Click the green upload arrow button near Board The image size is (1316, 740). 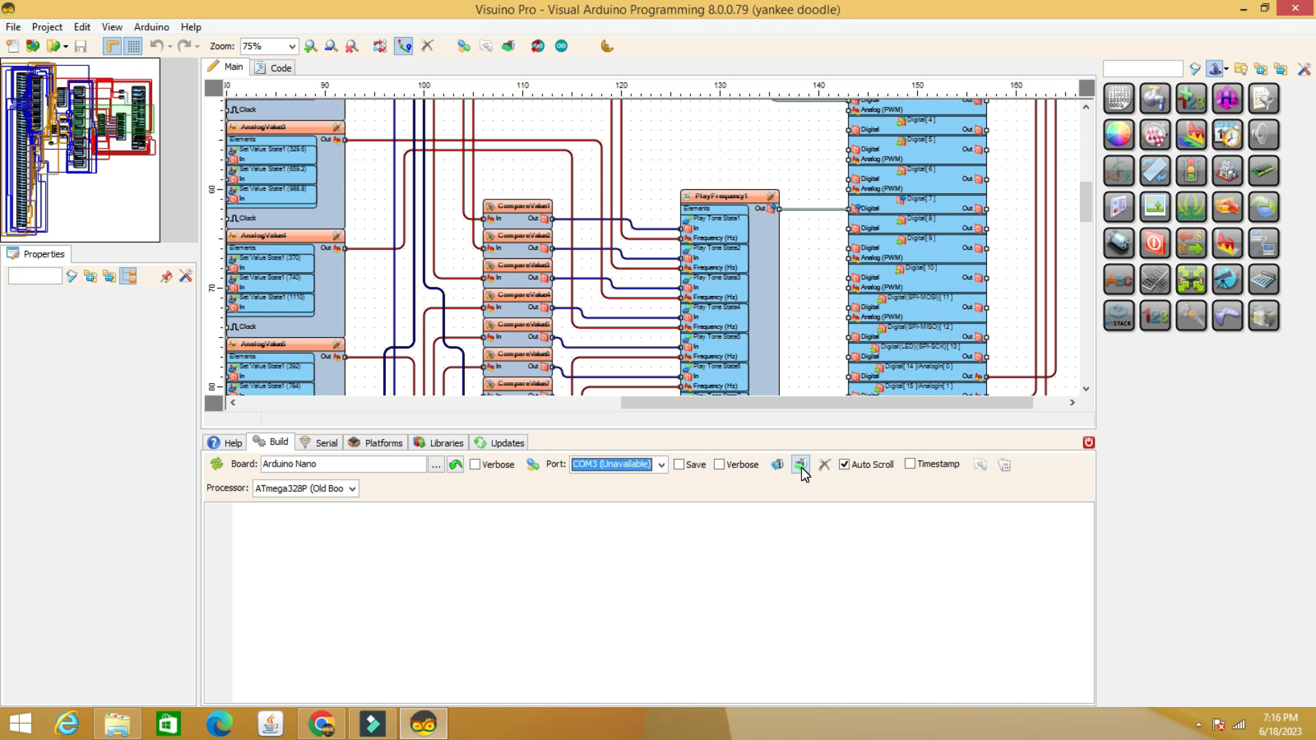click(456, 465)
